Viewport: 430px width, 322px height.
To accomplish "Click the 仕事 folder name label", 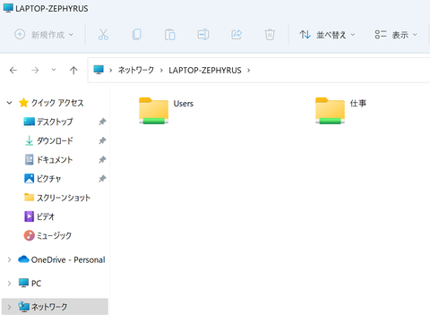I will pos(358,104).
